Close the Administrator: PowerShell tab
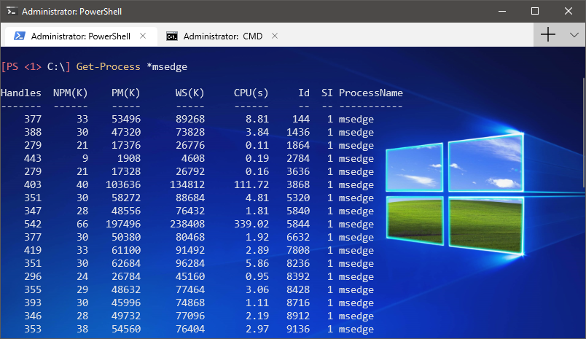 pyautogui.click(x=143, y=36)
